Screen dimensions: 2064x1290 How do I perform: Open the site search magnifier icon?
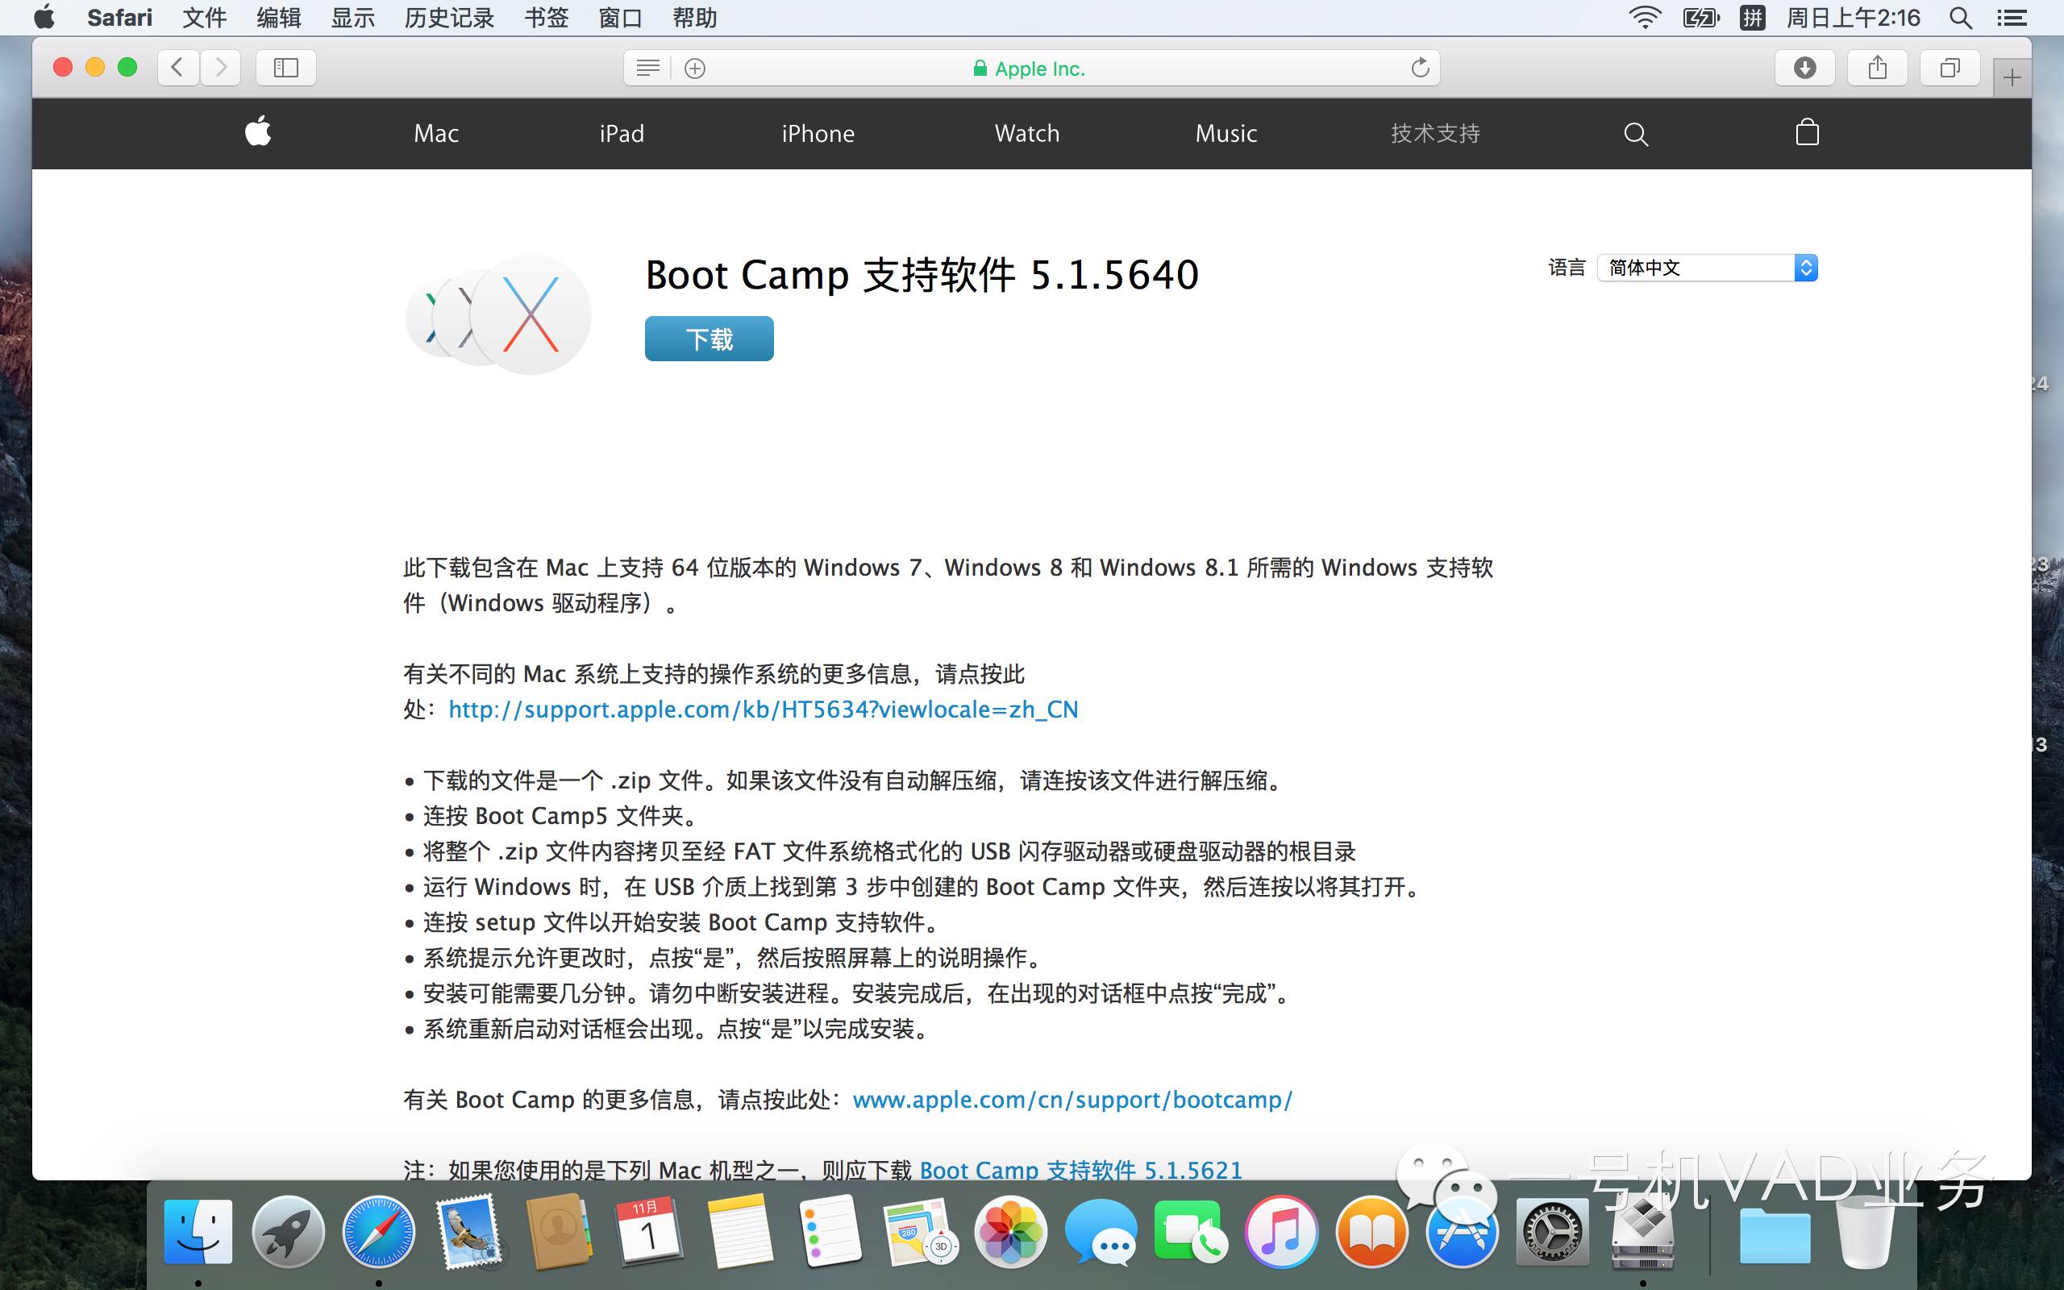[x=1635, y=134]
